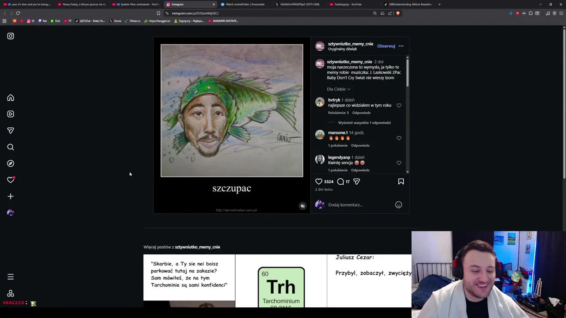
Task: Reply to bvtryk's comment
Action: (361, 113)
